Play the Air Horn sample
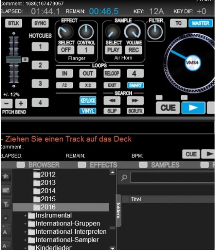This screenshot has width=215, height=251. click(x=113, y=50)
